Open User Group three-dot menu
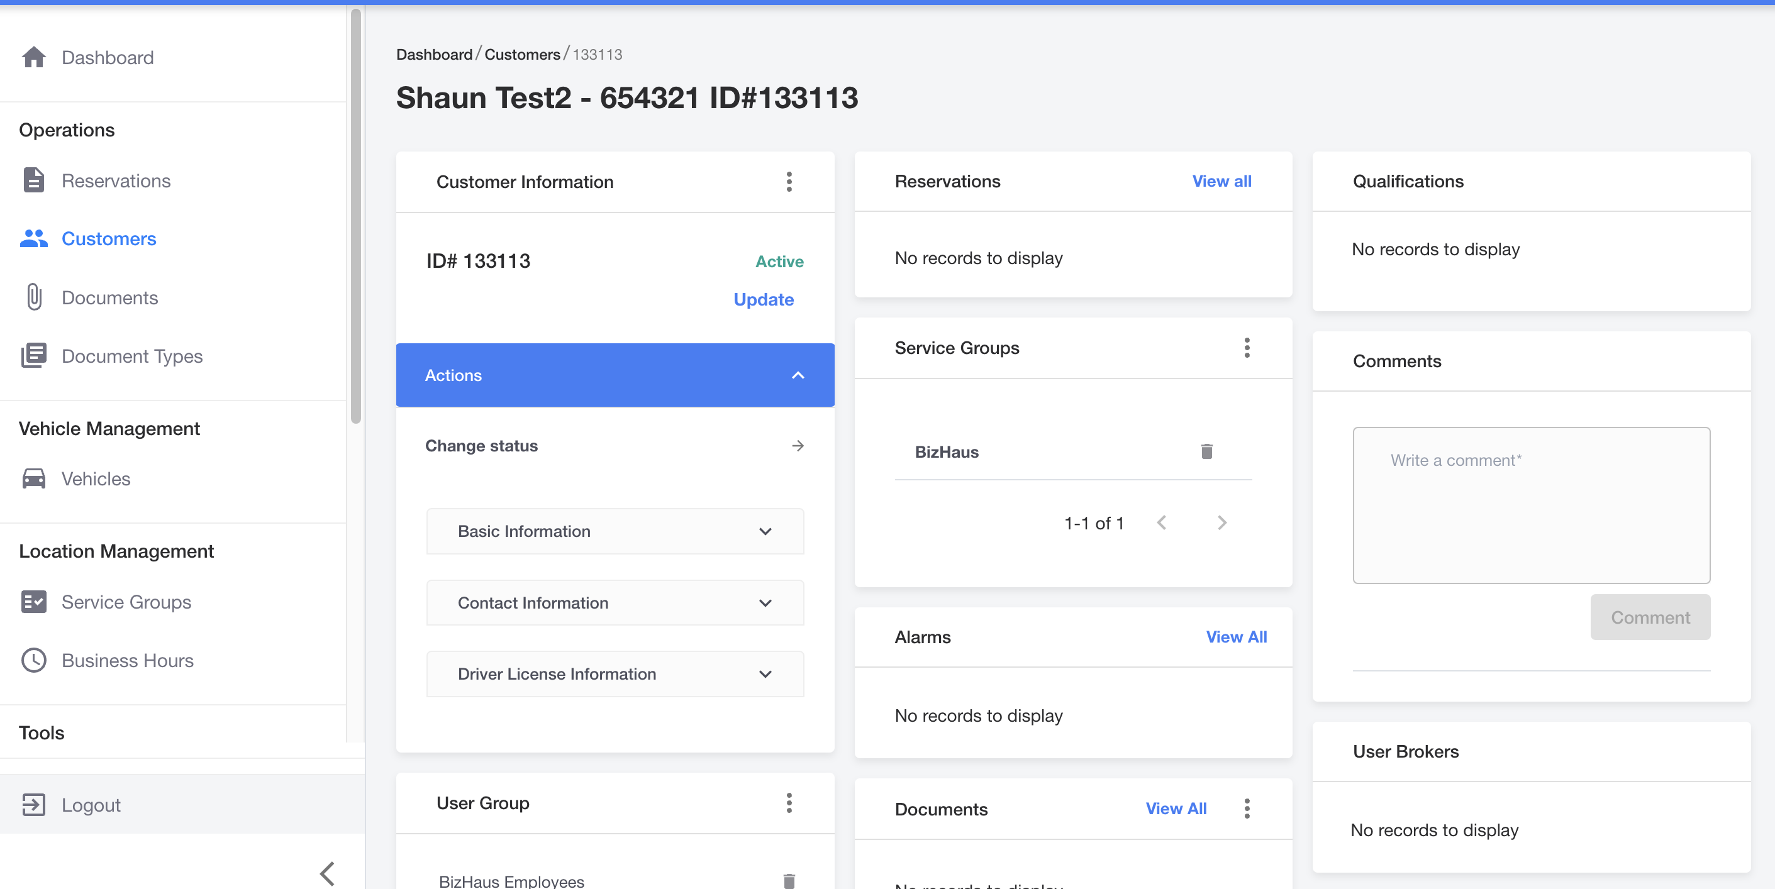The height and width of the screenshot is (889, 1775). 789,803
